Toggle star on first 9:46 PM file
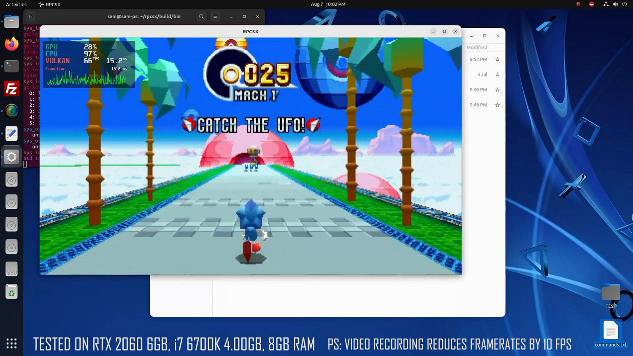The width and height of the screenshot is (633, 356). (497, 90)
